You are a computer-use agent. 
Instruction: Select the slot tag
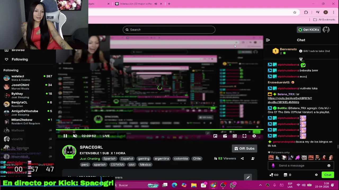coord(132,165)
